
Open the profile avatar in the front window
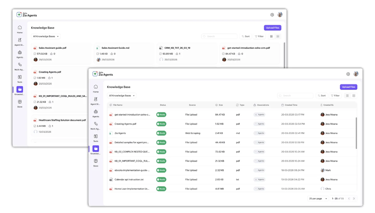356,74
